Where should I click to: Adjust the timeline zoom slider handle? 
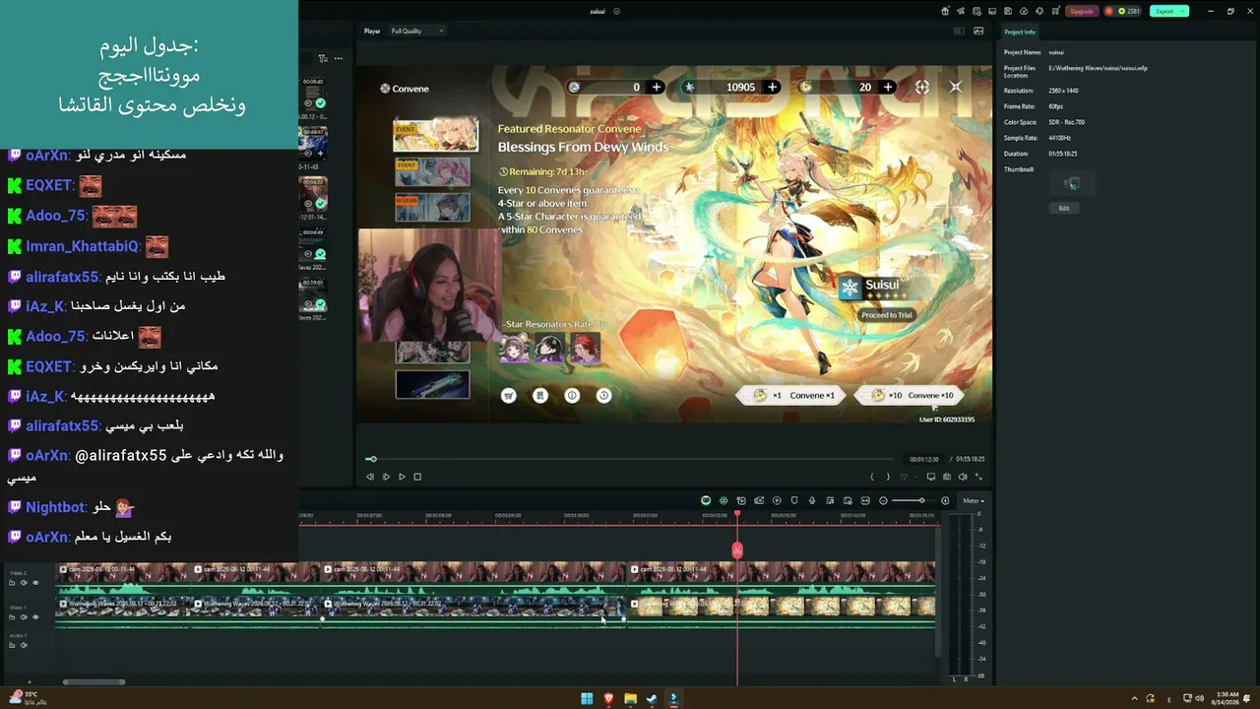pos(921,501)
